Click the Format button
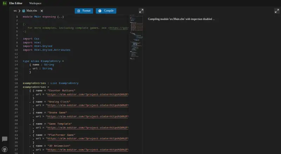Image resolution: width=281 pixels, height=154 pixels. point(84,11)
